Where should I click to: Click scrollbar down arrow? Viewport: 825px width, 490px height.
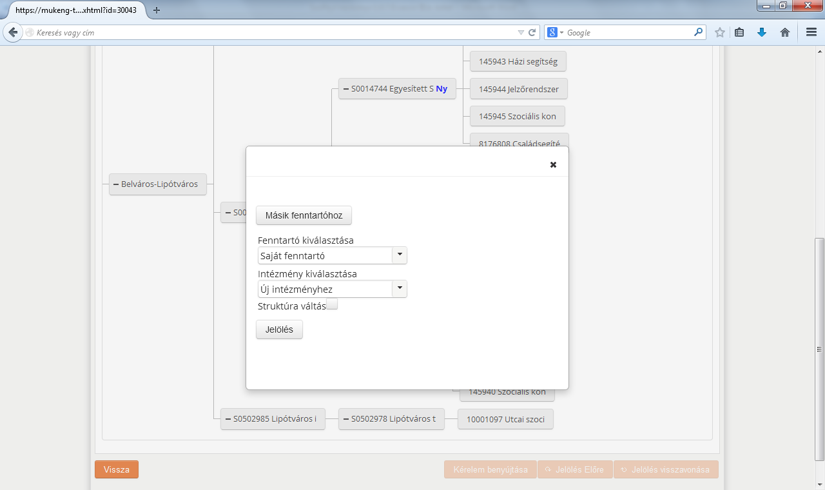[820, 484]
